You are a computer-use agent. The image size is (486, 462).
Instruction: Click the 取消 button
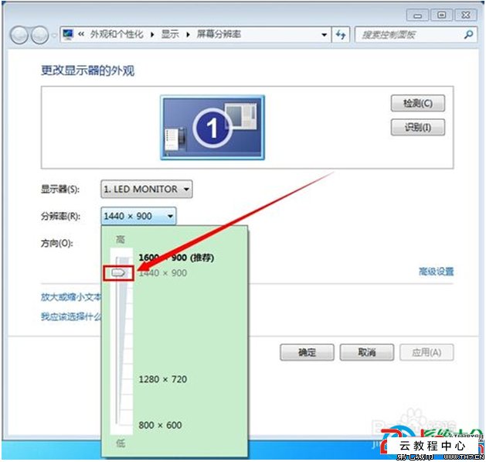(367, 352)
